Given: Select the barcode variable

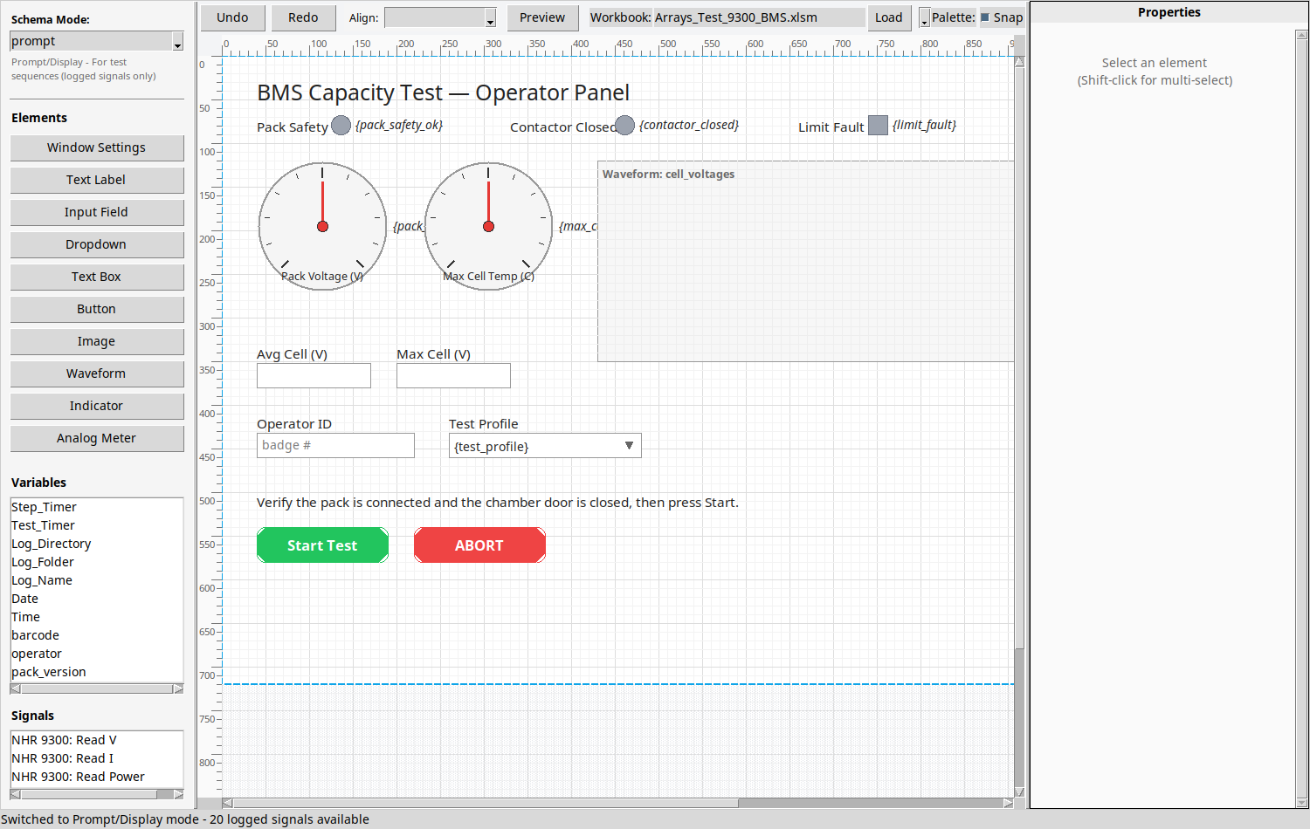Looking at the screenshot, I should [x=97, y=635].
